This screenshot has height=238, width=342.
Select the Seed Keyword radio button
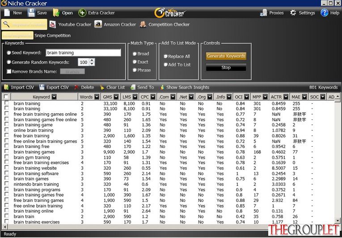coord(9,53)
